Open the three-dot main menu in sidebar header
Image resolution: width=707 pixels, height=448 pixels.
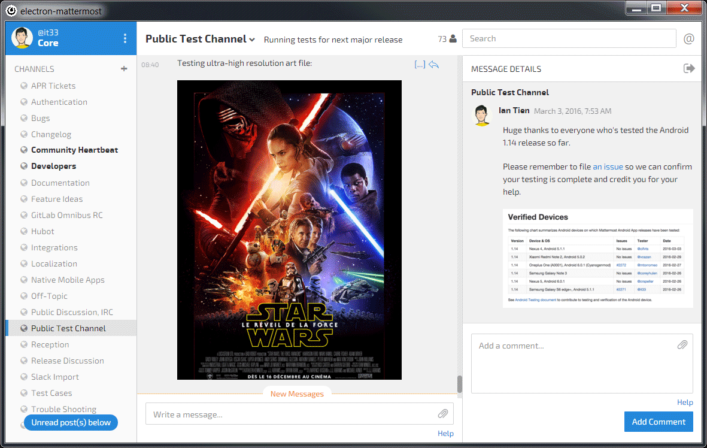[125, 38]
